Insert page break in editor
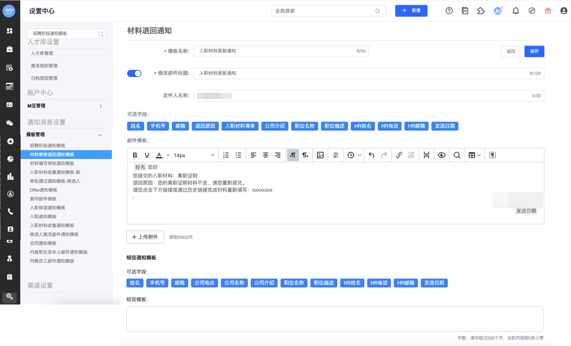The height and width of the screenshot is (346, 571). [x=426, y=155]
